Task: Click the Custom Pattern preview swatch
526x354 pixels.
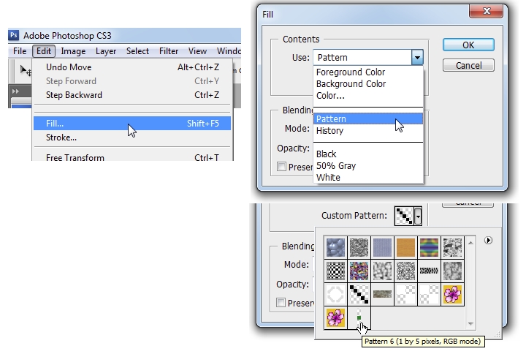Action: click(x=404, y=216)
